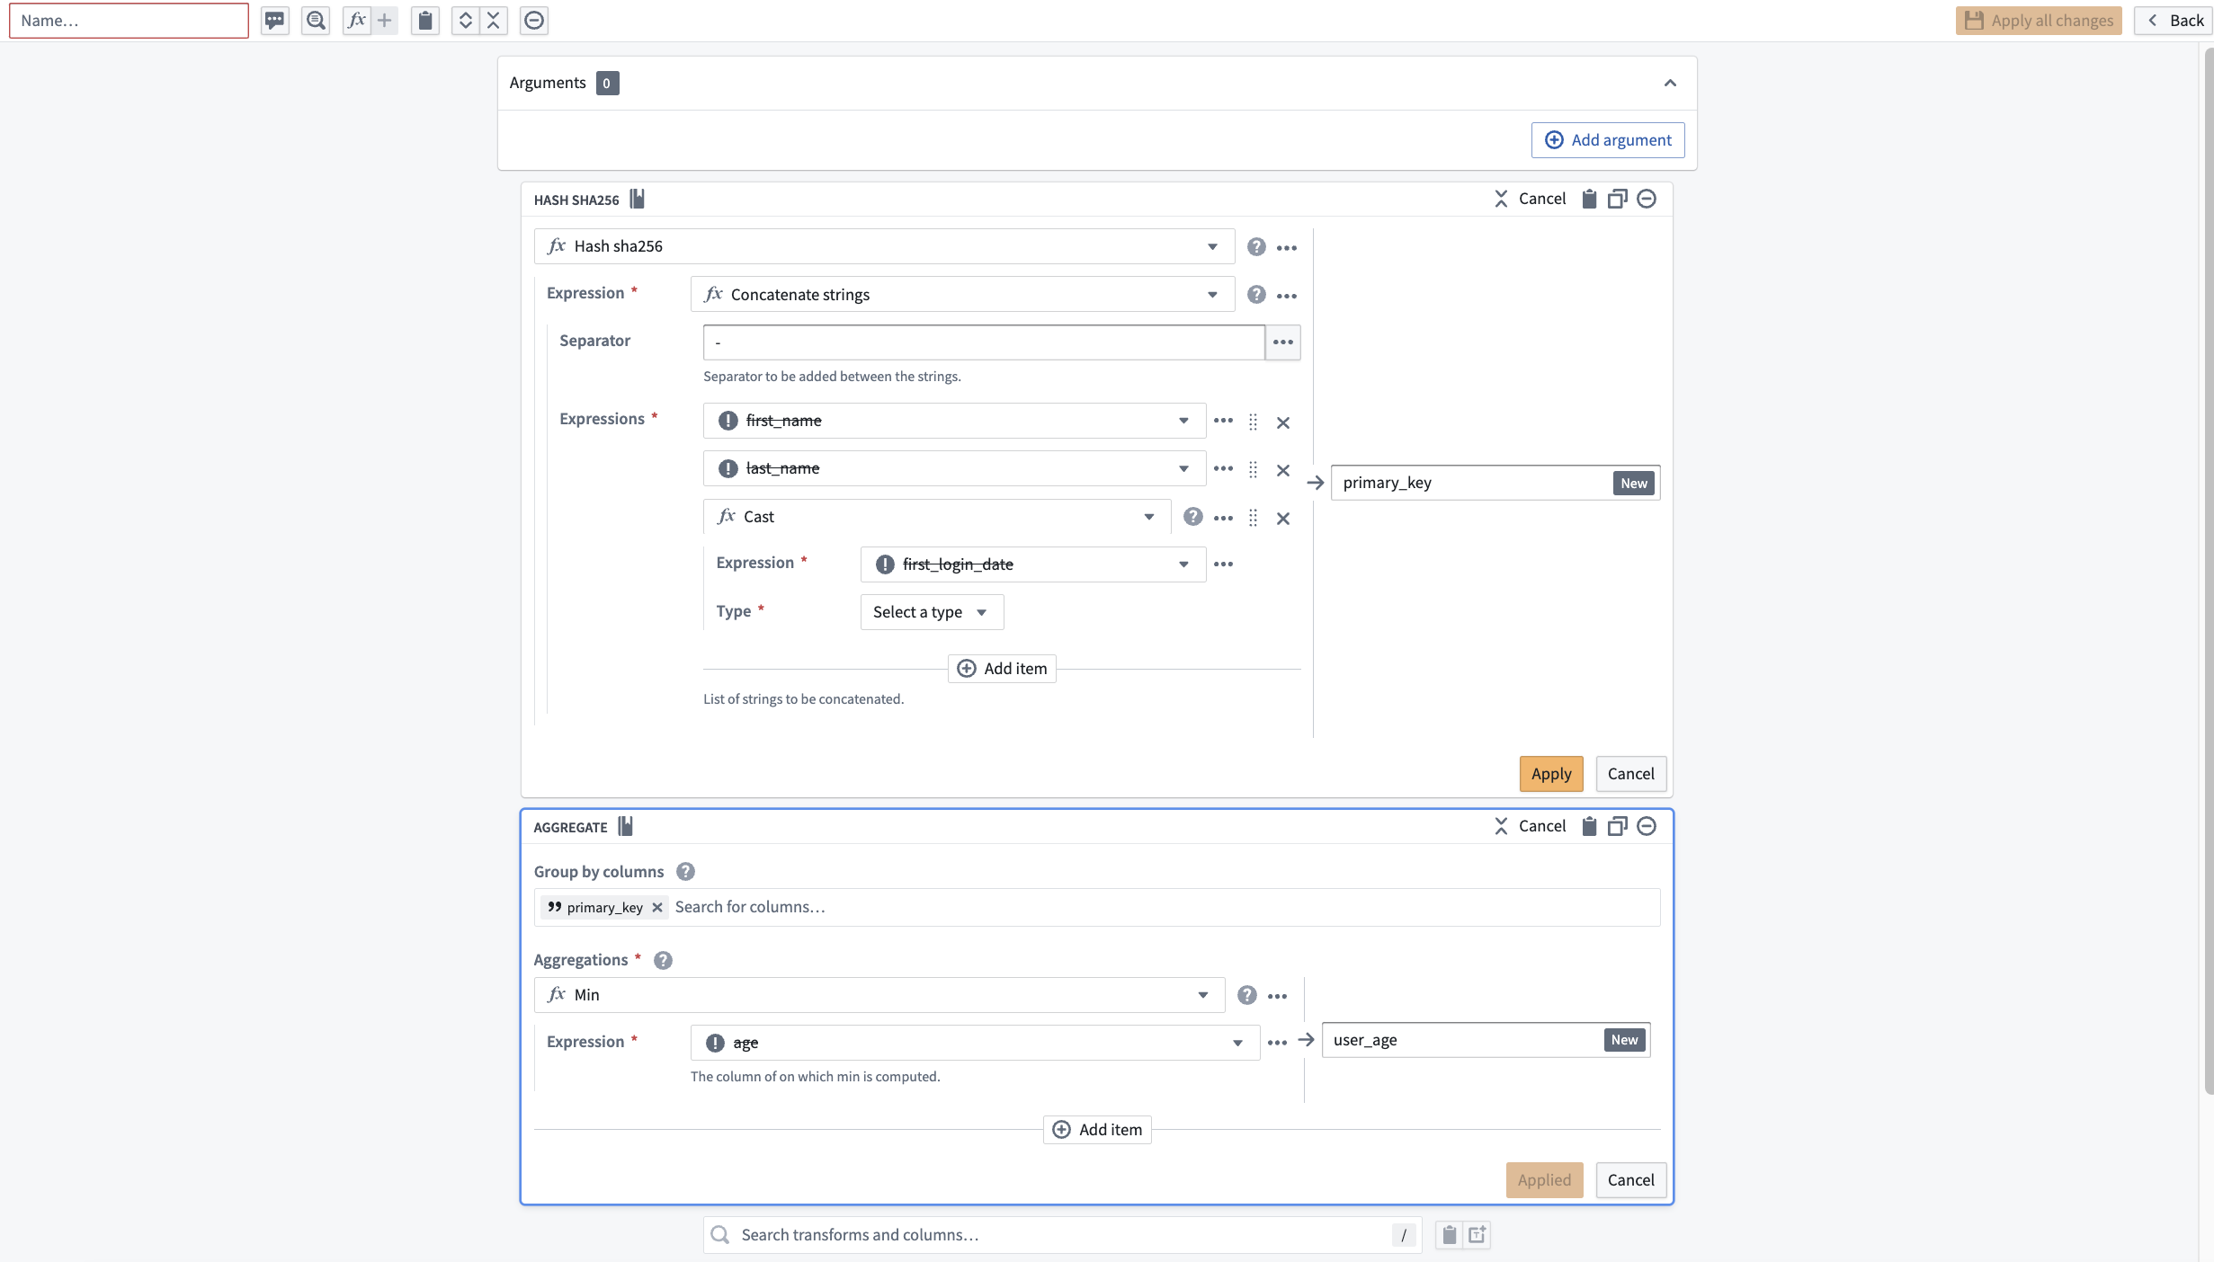Open the Concatenate strings dropdown
The image size is (2214, 1262).
pos(962,295)
